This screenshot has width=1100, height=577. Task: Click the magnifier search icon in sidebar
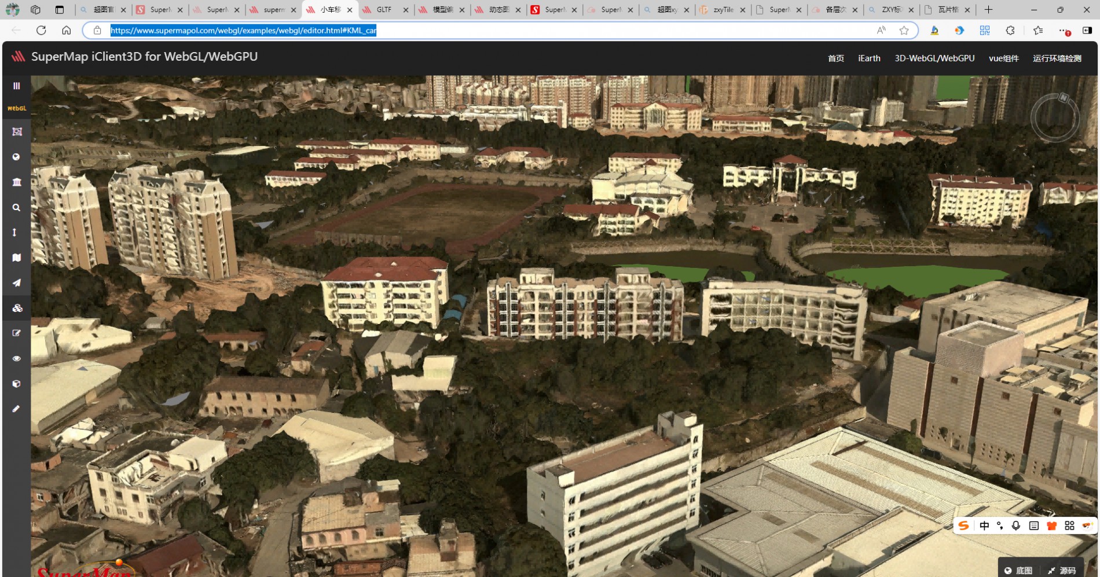coord(16,207)
